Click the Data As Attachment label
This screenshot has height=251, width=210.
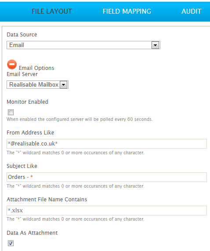coord(32,233)
